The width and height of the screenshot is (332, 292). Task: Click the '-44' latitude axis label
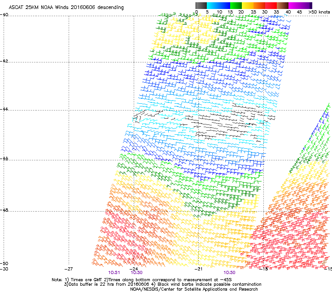pyautogui.click(x=4, y=109)
